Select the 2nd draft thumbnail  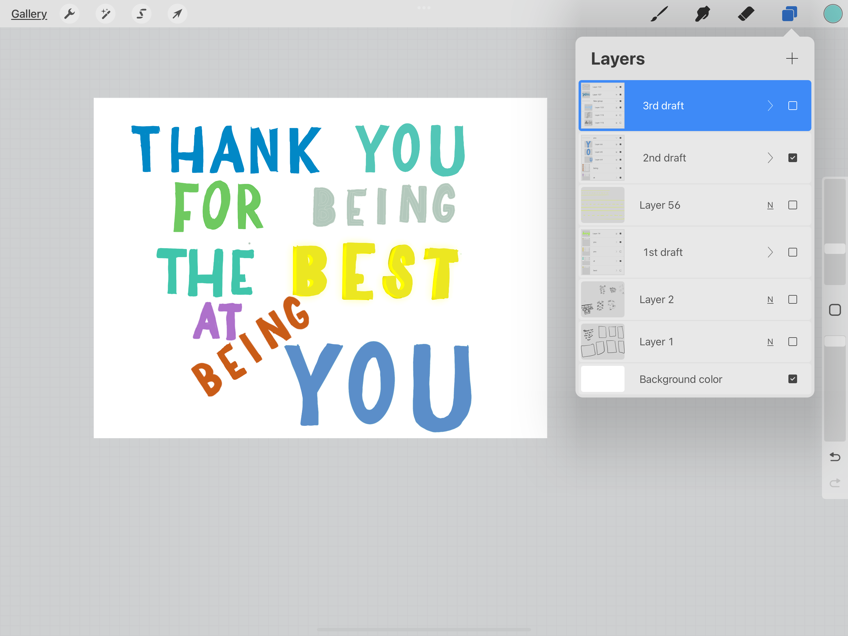[x=603, y=158]
